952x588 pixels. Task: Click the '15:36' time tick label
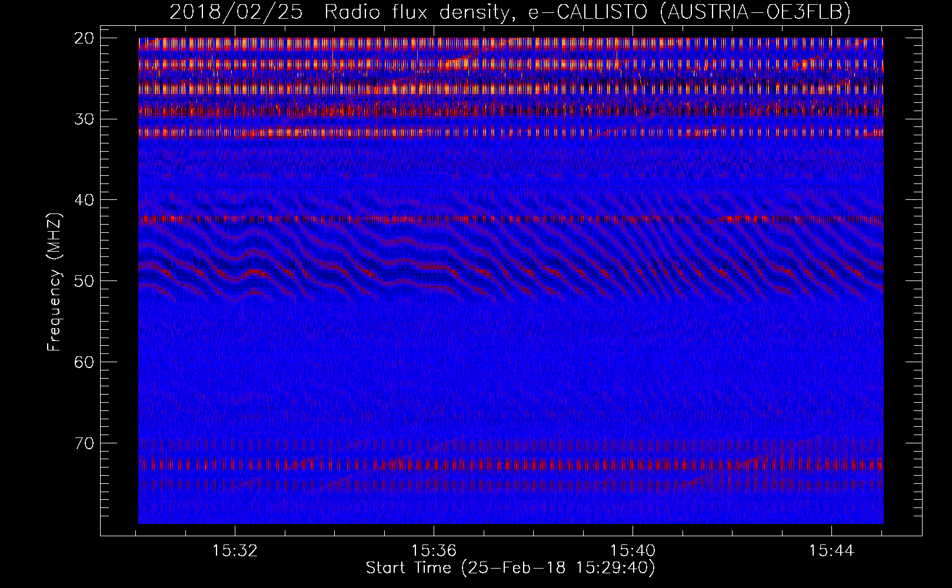pyautogui.click(x=434, y=551)
